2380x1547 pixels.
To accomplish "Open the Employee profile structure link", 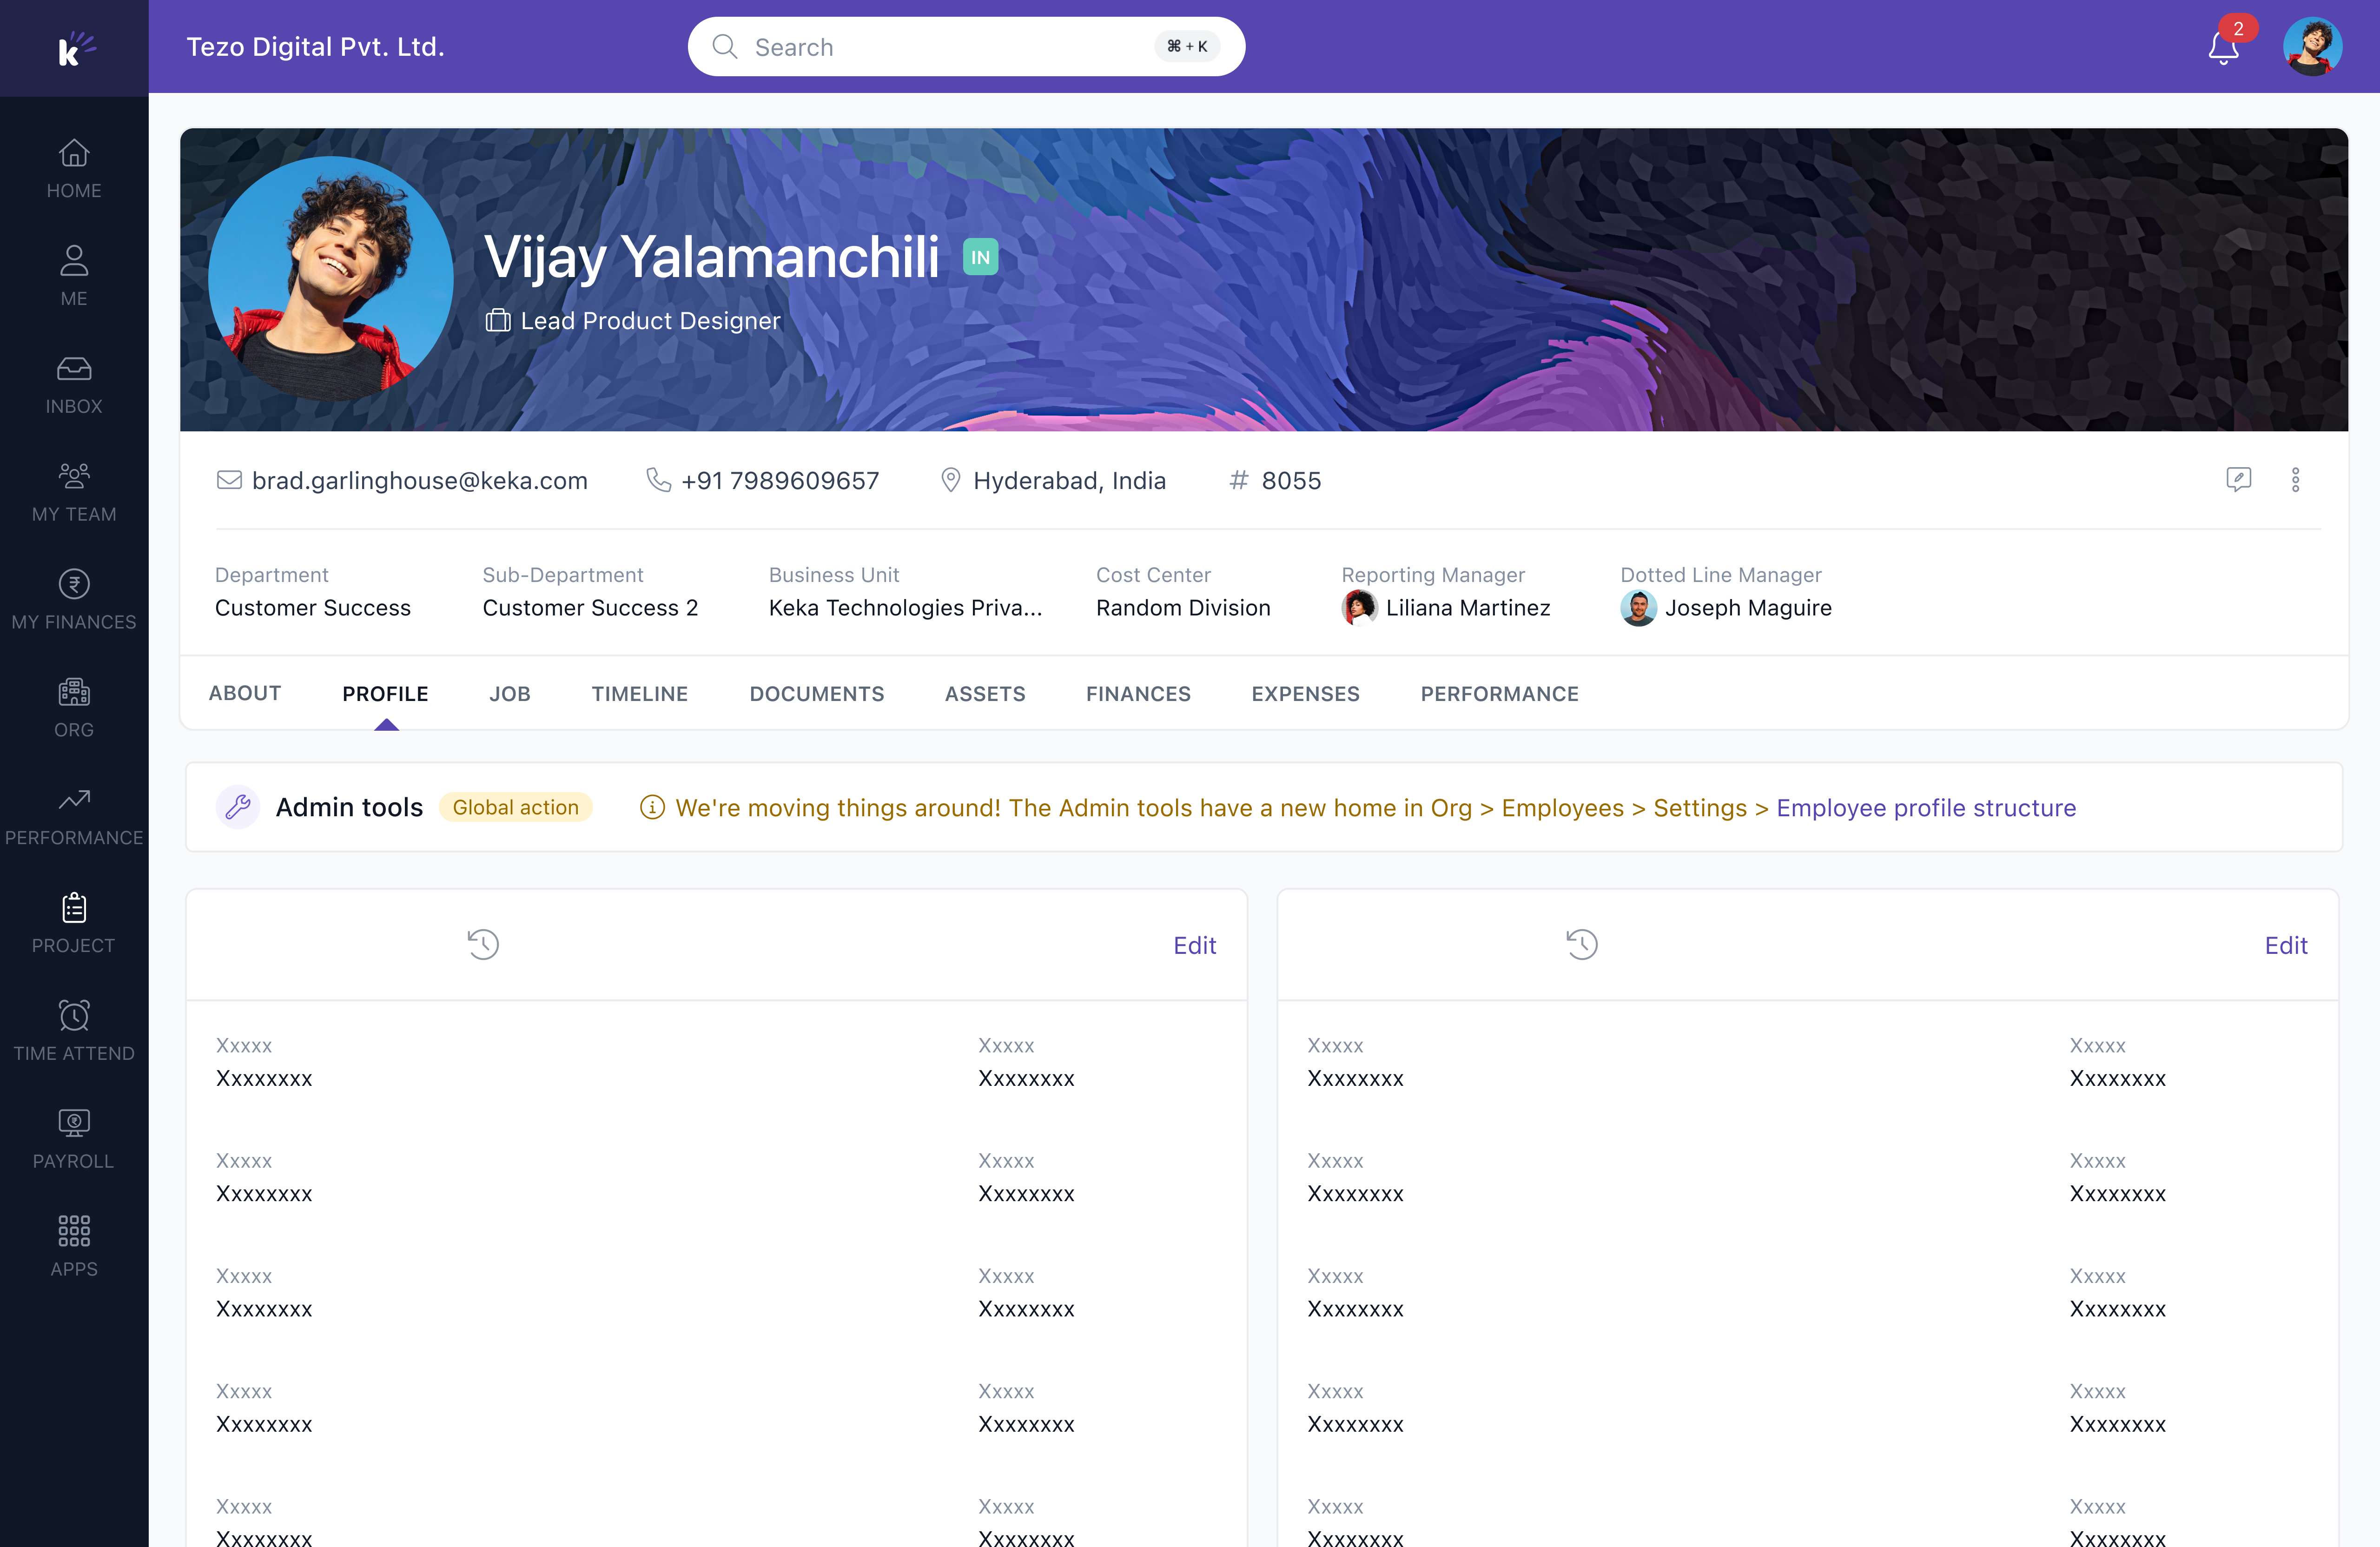I will pos(1926,808).
